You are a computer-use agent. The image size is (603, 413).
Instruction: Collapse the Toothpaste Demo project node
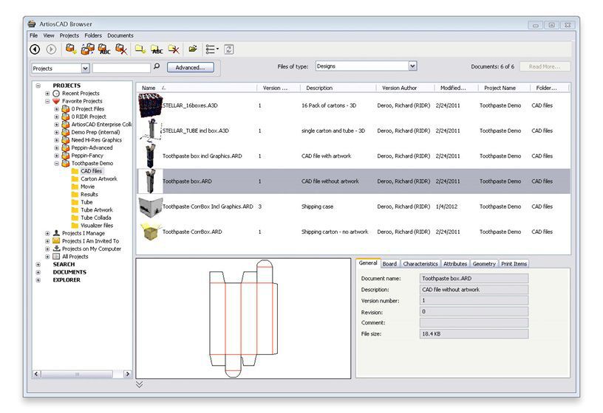tap(56, 164)
